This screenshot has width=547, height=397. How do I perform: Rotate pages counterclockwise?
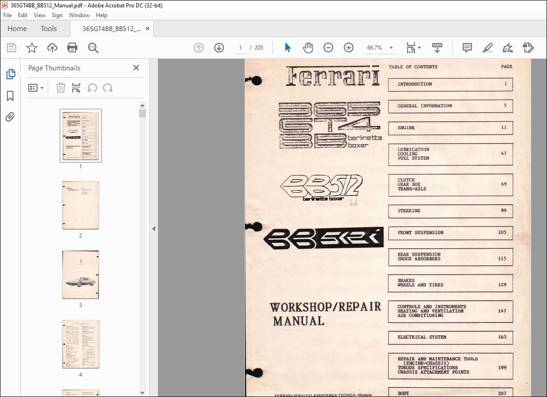point(92,88)
